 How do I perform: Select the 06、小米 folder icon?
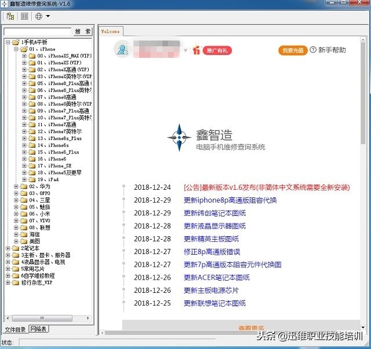click(x=24, y=214)
